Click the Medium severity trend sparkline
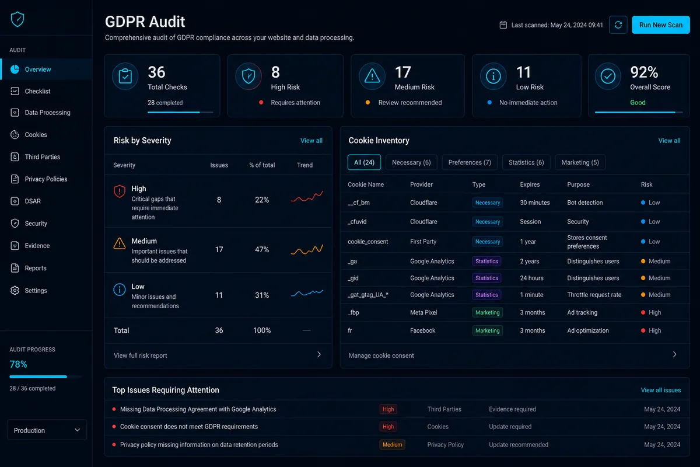This screenshot has height=467, width=700. click(307, 250)
